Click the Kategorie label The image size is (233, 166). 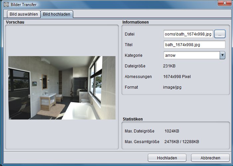133,55
